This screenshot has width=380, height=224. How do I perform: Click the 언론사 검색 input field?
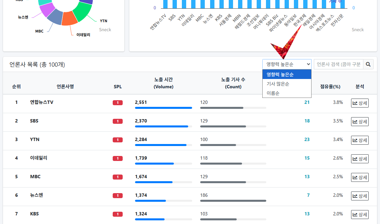tap(338, 64)
